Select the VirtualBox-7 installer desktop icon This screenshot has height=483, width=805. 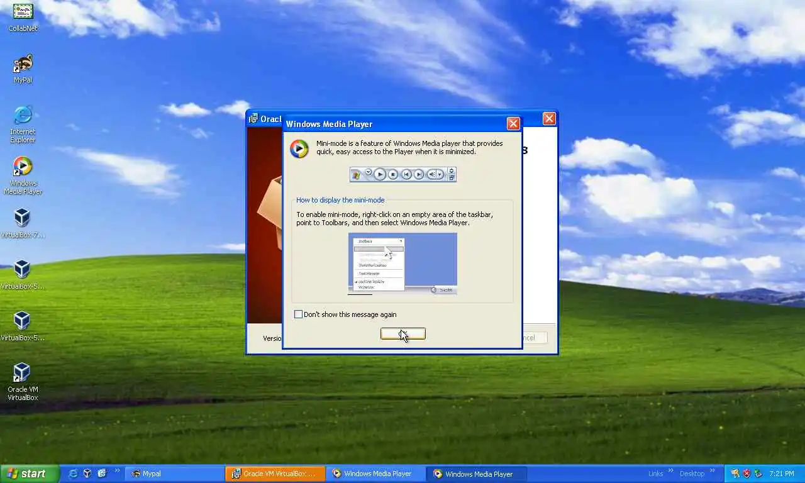coord(23,223)
